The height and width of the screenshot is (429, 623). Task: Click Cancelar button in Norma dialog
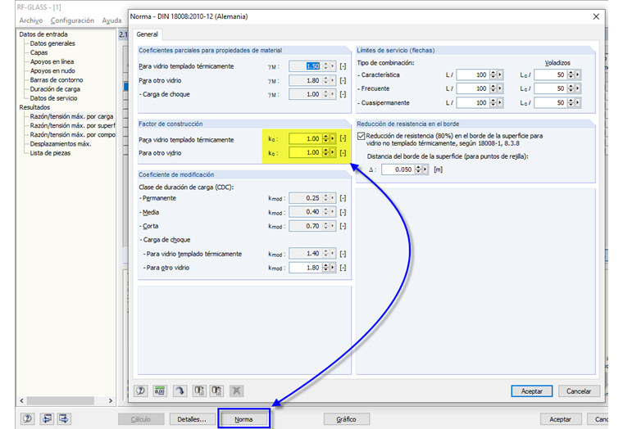(579, 391)
